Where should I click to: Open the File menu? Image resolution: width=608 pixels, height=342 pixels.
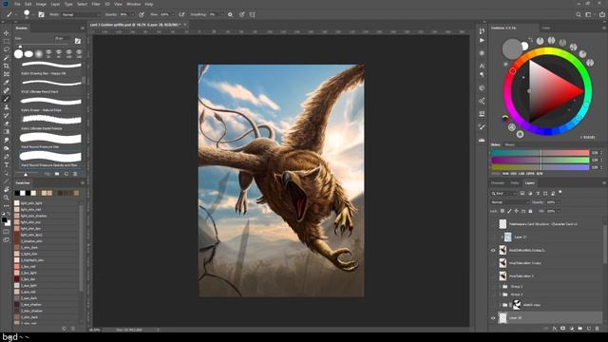tap(17, 4)
